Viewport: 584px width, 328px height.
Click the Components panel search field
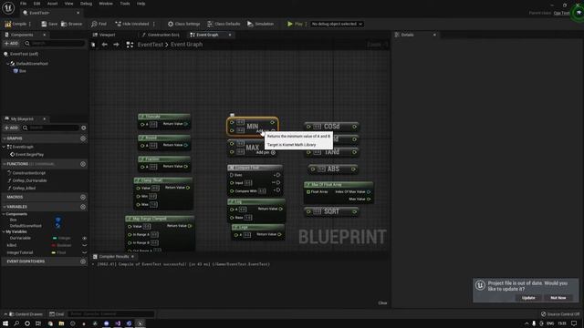[55, 44]
